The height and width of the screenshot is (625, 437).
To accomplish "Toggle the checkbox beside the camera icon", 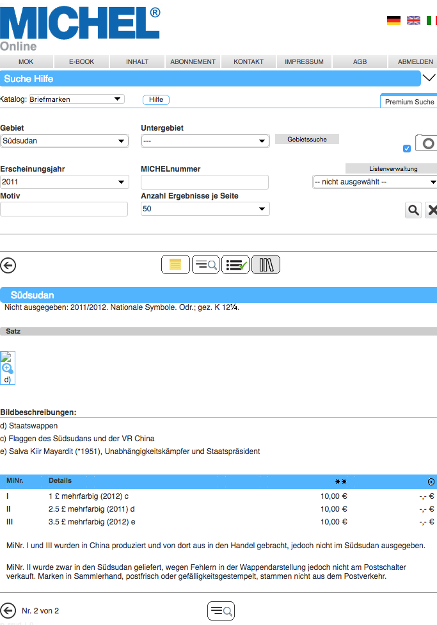I will (x=406, y=149).
